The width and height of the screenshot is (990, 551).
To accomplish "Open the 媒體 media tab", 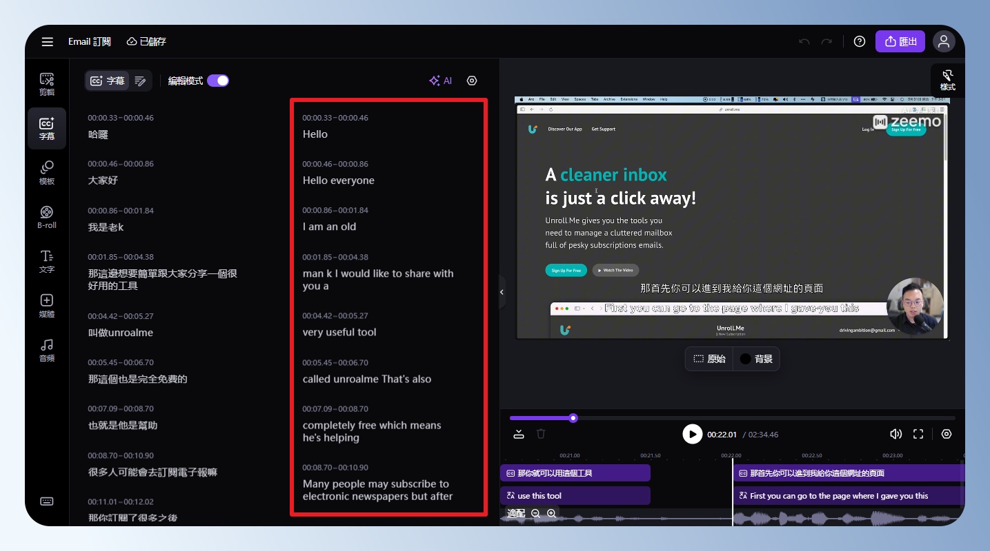I will point(47,306).
